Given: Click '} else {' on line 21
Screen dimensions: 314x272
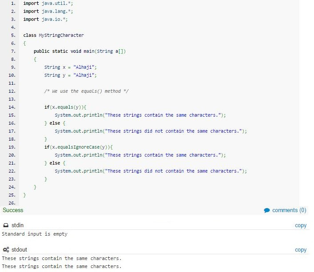Looking at the screenshot, I should click(x=55, y=163).
